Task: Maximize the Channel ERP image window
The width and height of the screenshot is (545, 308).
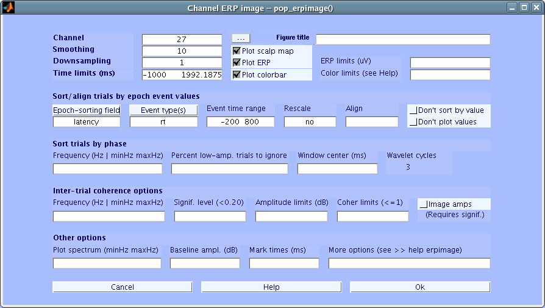Action: pyautogui.click(x=524, y=8)
